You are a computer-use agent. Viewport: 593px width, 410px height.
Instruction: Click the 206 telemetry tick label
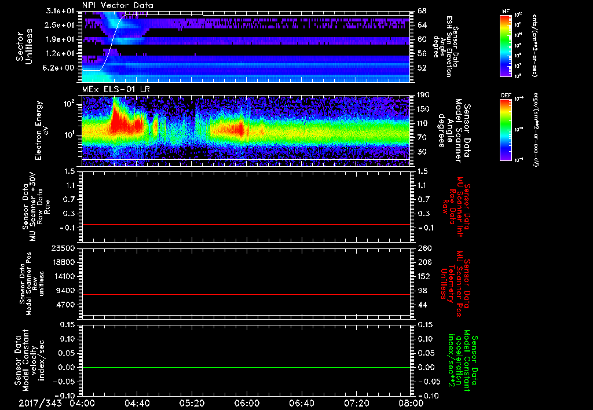click(424, 262)
